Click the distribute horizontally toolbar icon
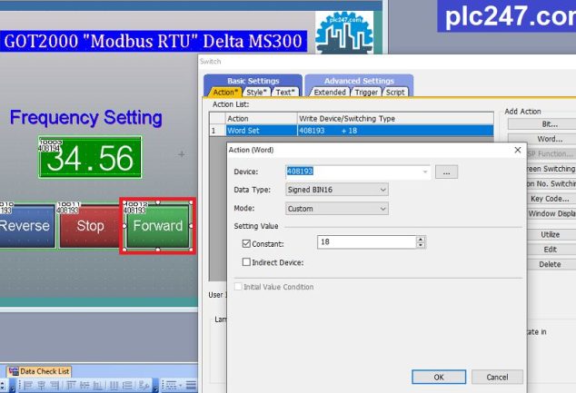This screenshot has height=393, width=576. [114, 386]
